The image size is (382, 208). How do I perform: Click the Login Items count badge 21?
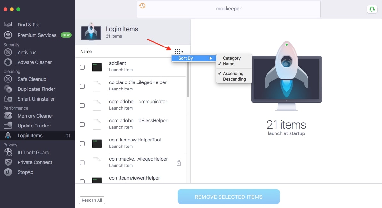(68, 136)
